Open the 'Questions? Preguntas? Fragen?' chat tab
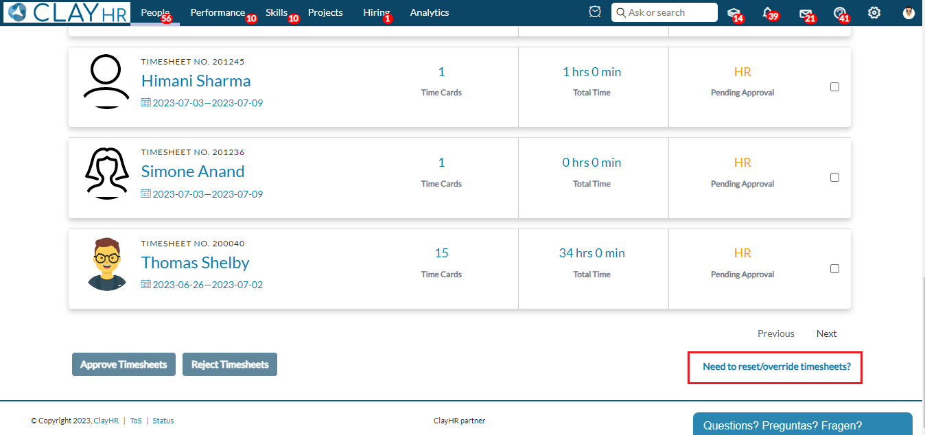The height and width of the screenshot is (435, 925). 803,424
